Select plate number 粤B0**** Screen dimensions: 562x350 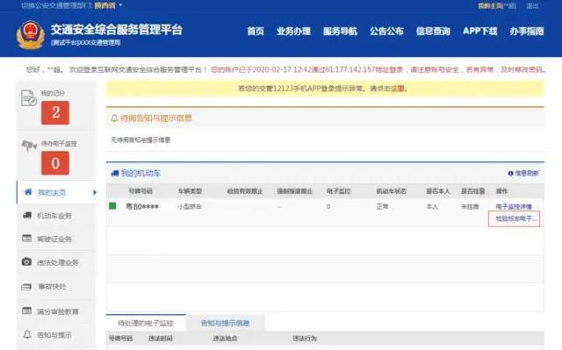click(x=142, y=206)
